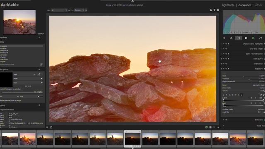Select the highlighted filmstrip thumbnail
The width and height of the screenshot is (265, 149).
point(132,139)
